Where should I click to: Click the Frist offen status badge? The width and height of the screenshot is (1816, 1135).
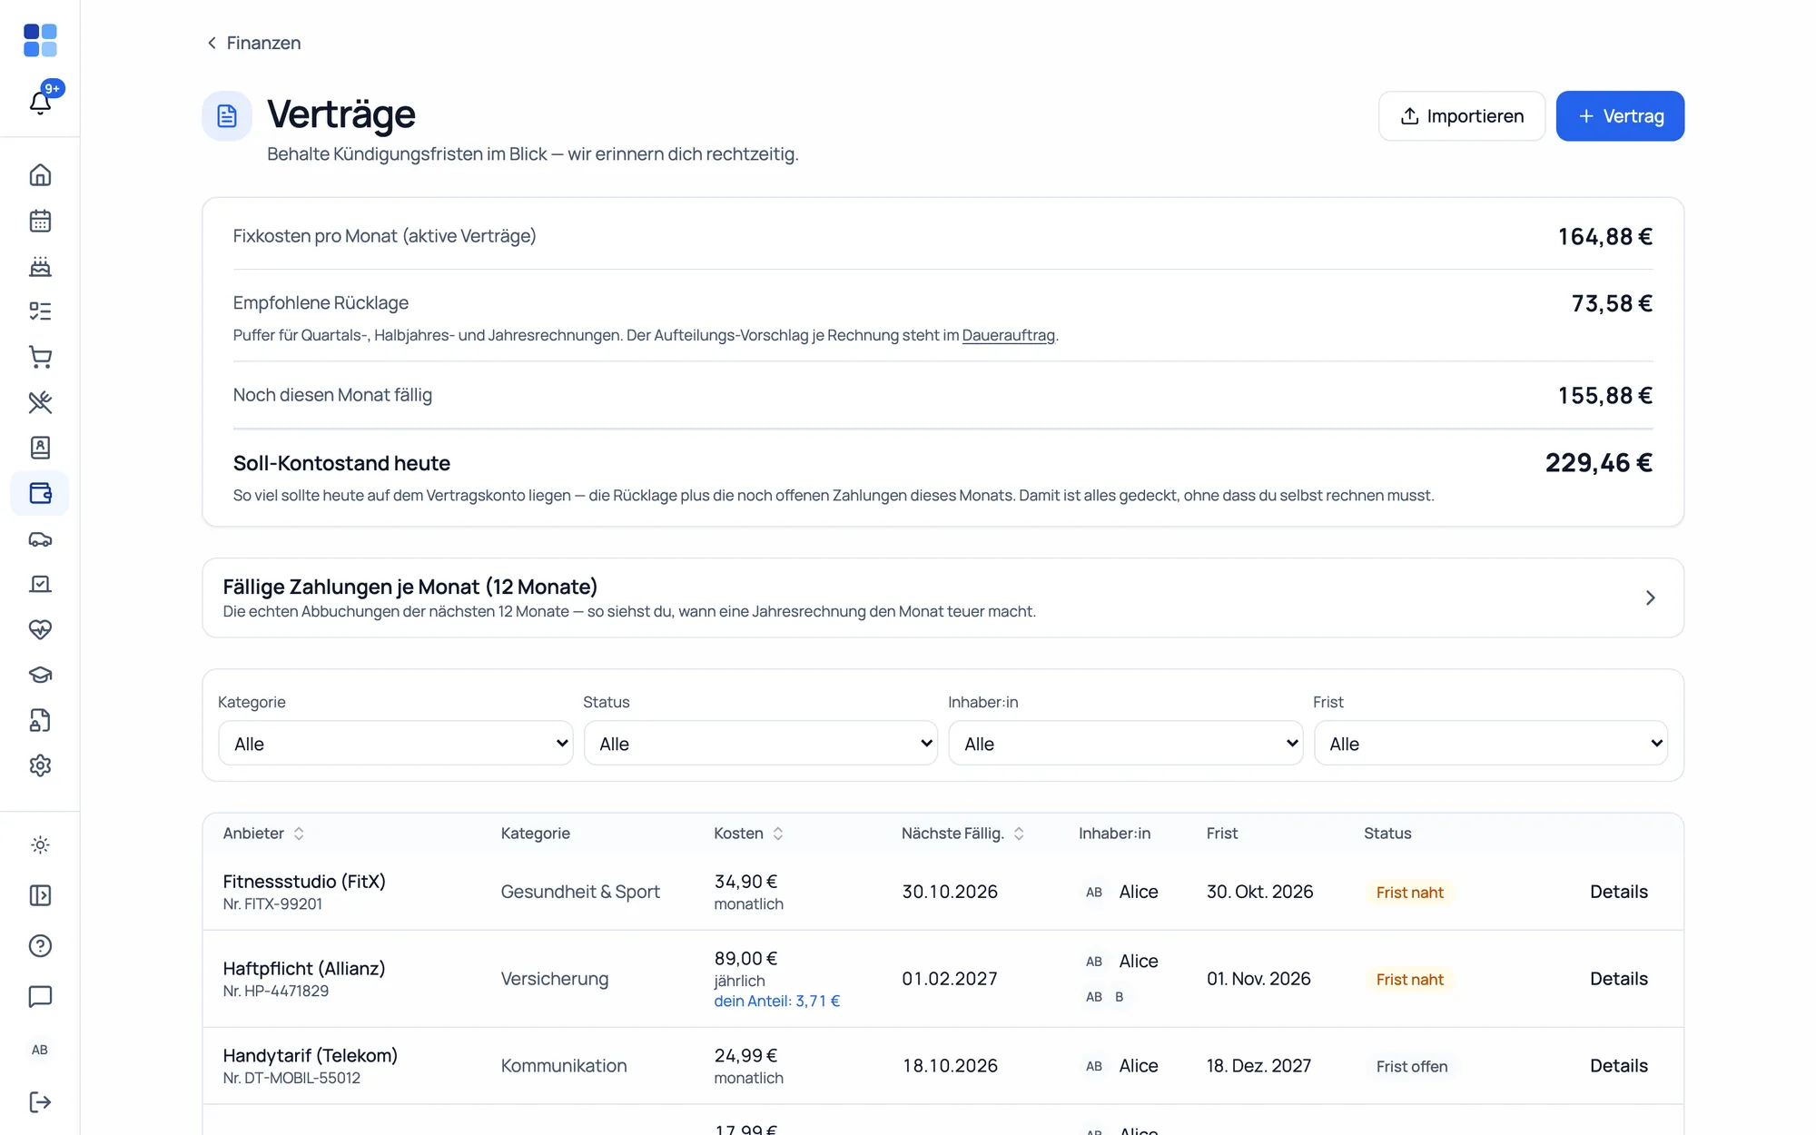tap(1411, 1067)
